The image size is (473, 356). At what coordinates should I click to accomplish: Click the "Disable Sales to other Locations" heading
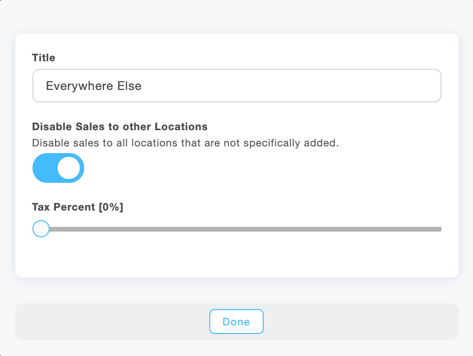119,127
